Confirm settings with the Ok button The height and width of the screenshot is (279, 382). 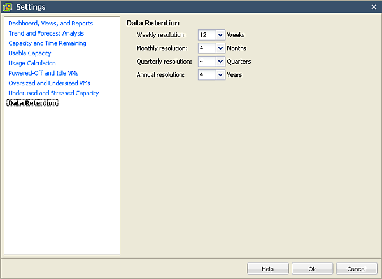[x=312, y=269]
